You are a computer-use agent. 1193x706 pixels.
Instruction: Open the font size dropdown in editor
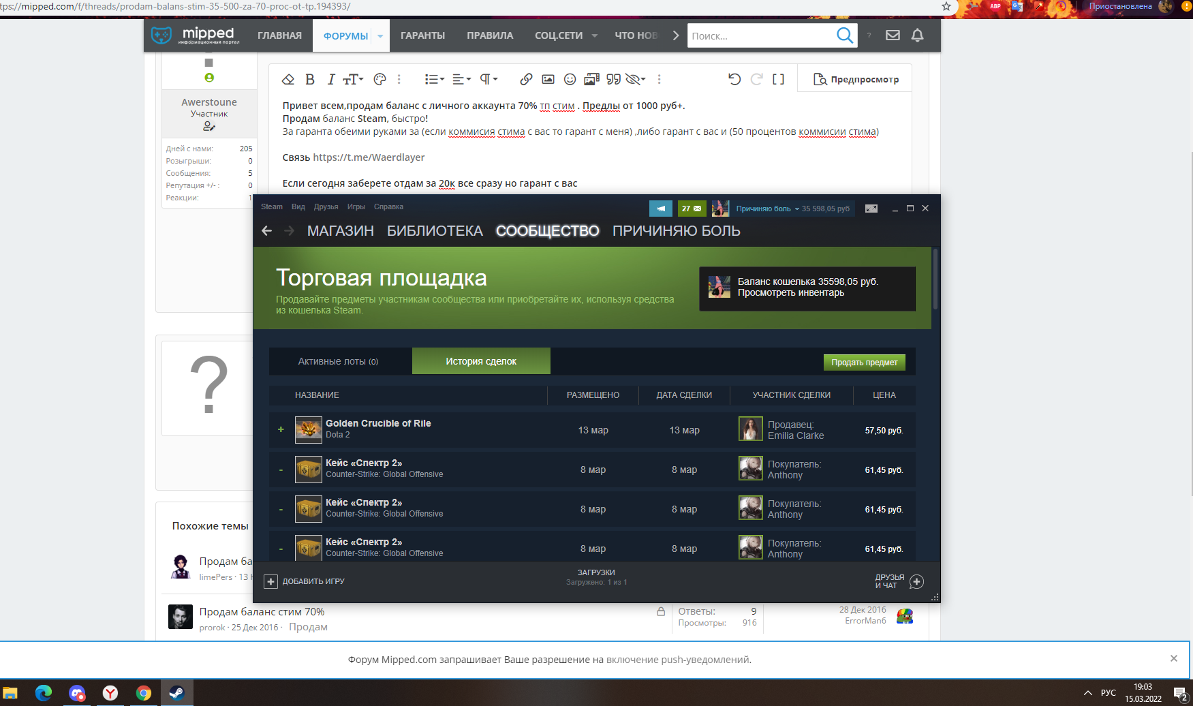pyautogui.click(x=353, y=80)
